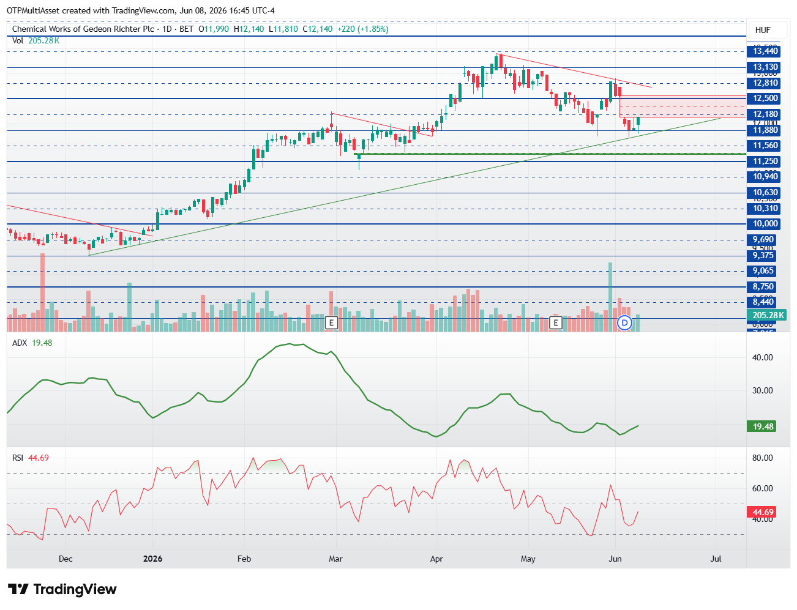Click the Vol 205.28K legend label

pos(36,40)
